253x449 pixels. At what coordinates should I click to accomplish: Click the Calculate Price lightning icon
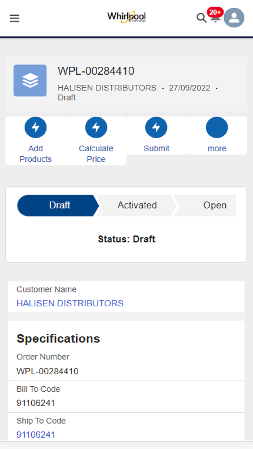(x=96, y=127)
